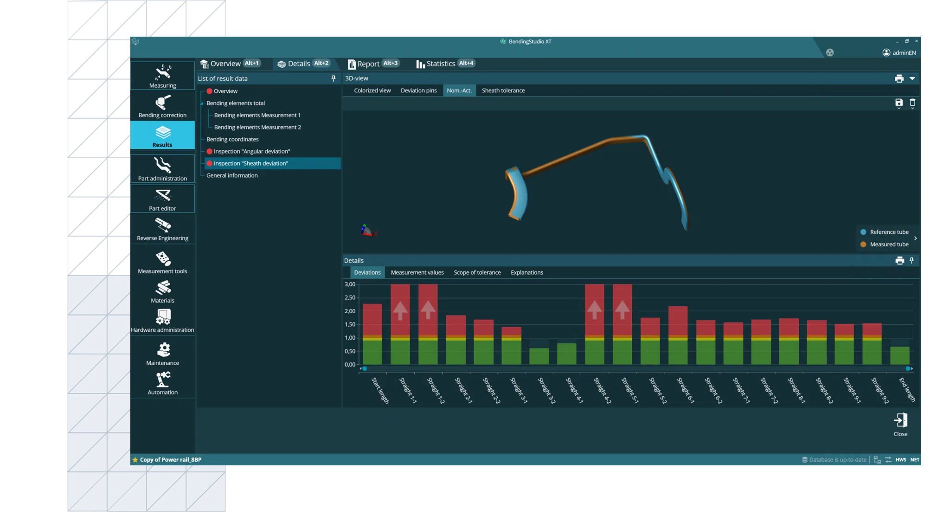Pin the Details panel

pos(912,260)
